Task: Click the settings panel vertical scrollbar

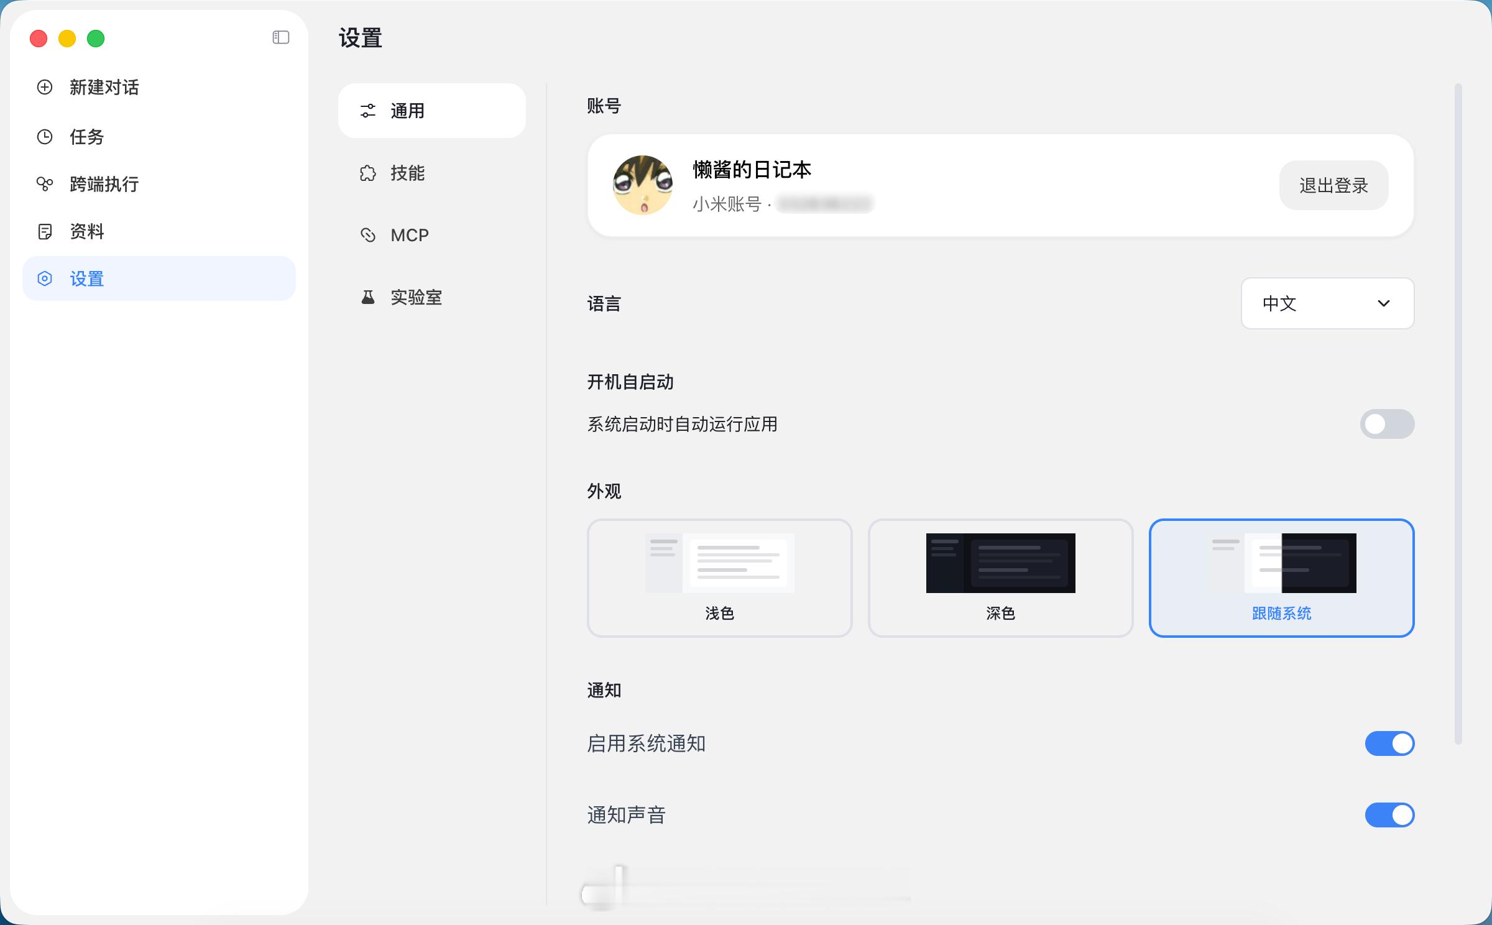Action: pos(1458,413)
